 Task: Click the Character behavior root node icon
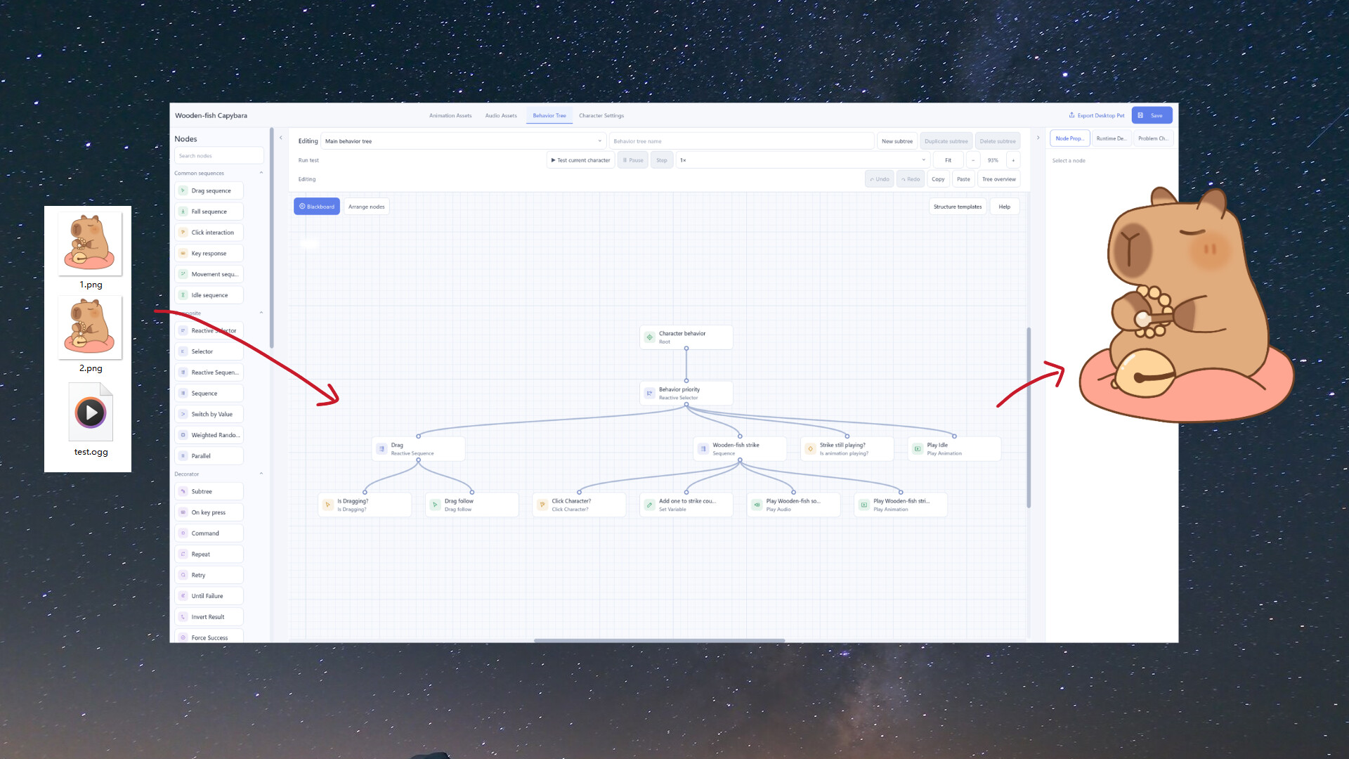[x=650, y=337]
